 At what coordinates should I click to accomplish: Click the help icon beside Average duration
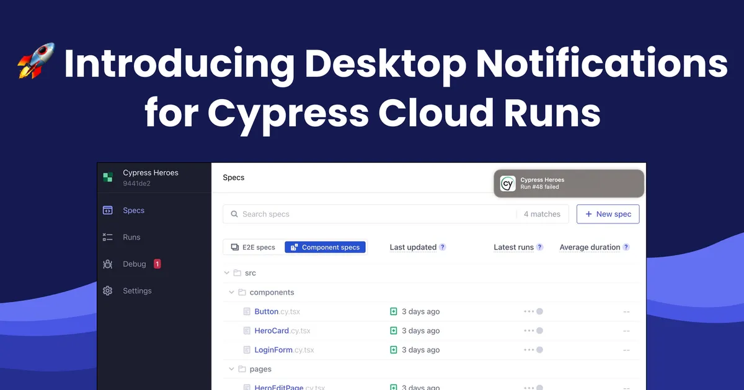click(x=626, y=247)
